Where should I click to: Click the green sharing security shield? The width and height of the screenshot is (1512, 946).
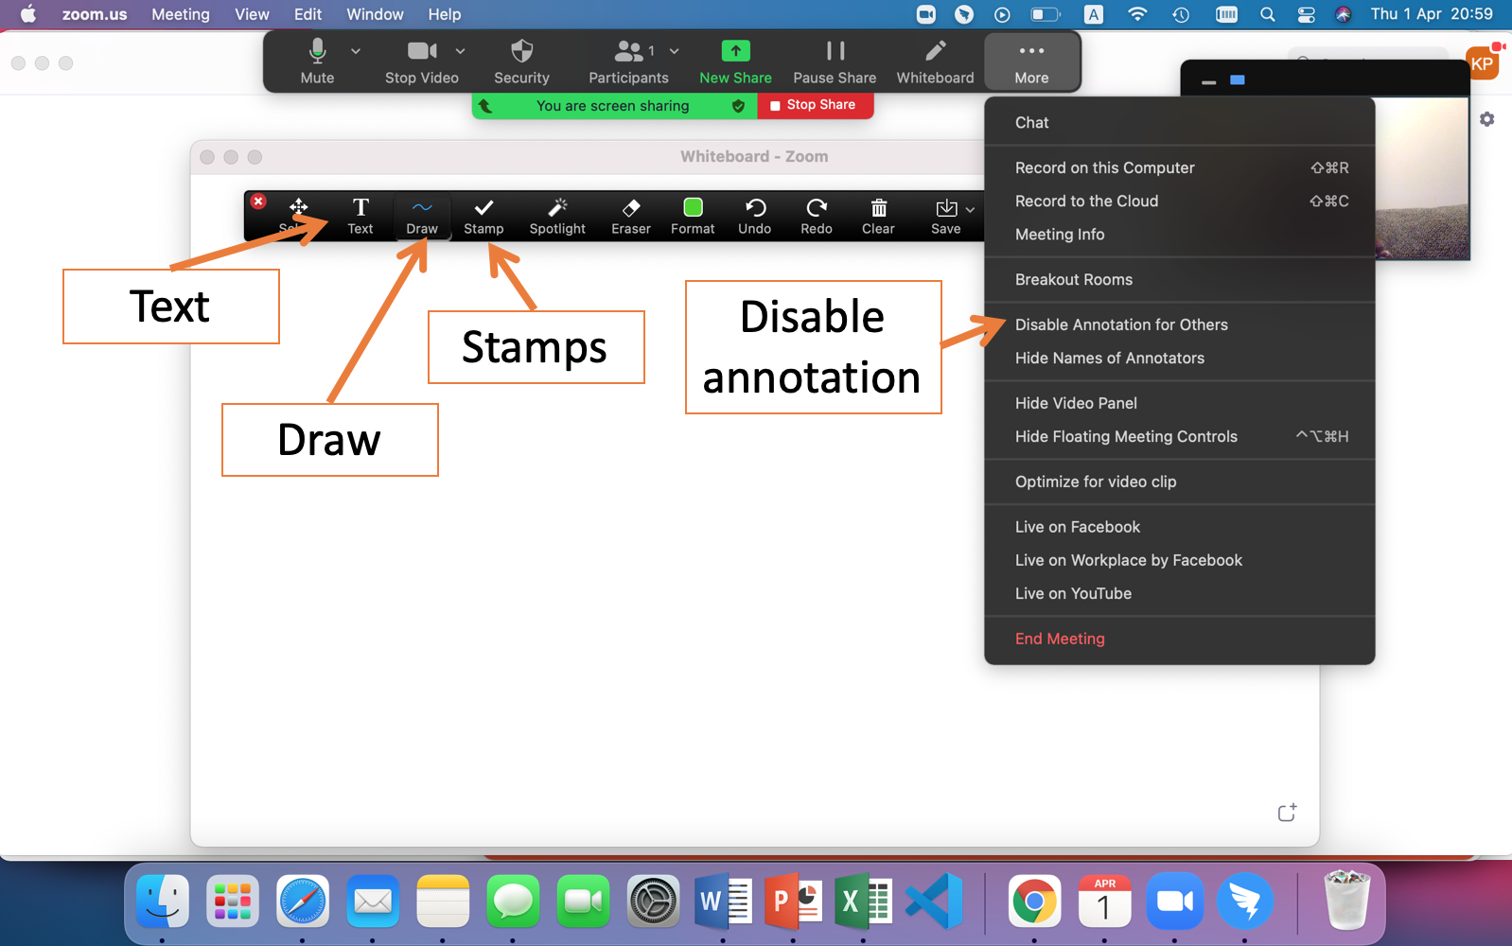(738, 106)
